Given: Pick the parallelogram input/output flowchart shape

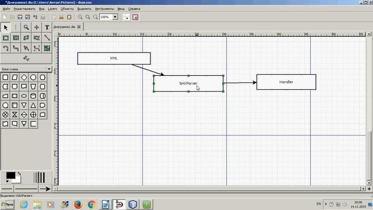Looking at the screenshot, I should (15, 78).
